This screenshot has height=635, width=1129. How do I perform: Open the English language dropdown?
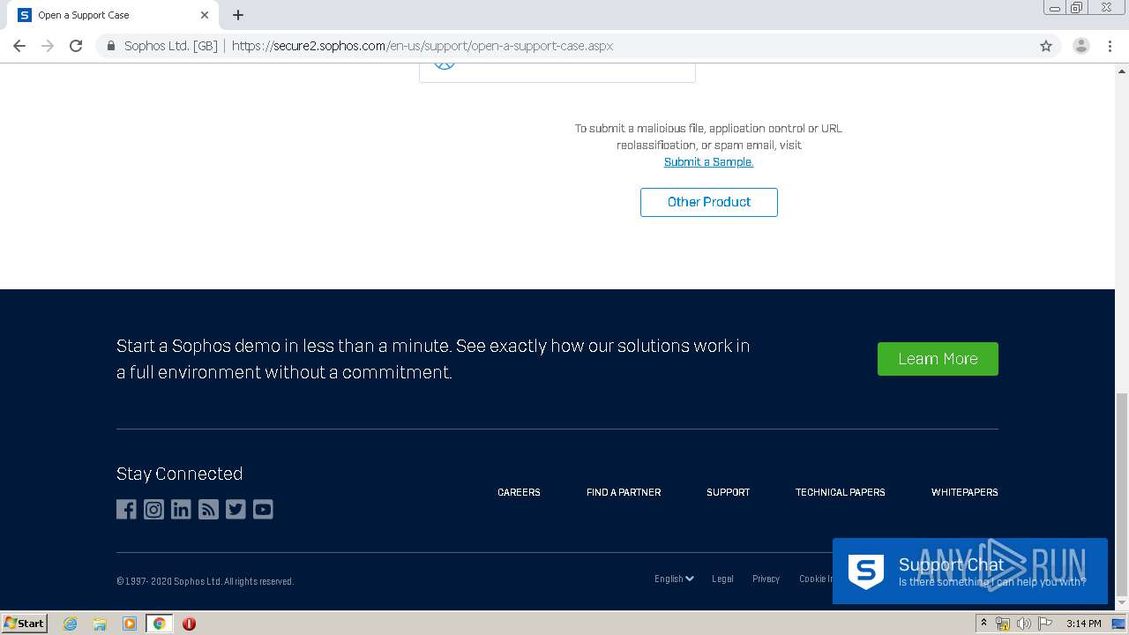(674, 579)
